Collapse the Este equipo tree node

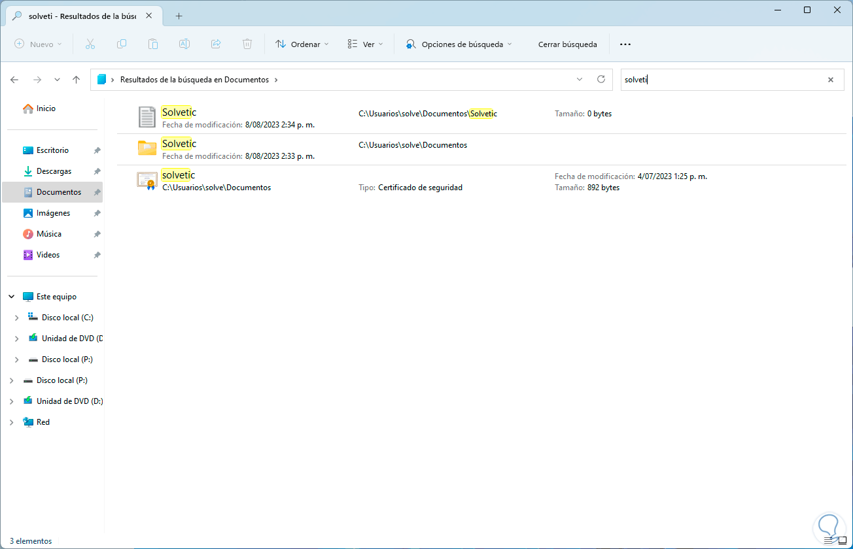pos(12,297)
